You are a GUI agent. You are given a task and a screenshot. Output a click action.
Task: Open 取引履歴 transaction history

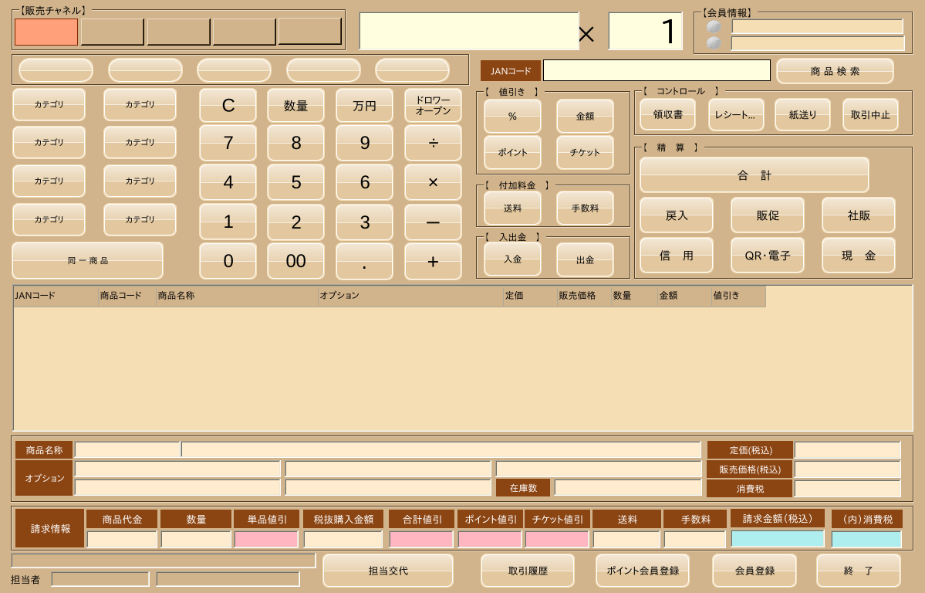point(528,571)
